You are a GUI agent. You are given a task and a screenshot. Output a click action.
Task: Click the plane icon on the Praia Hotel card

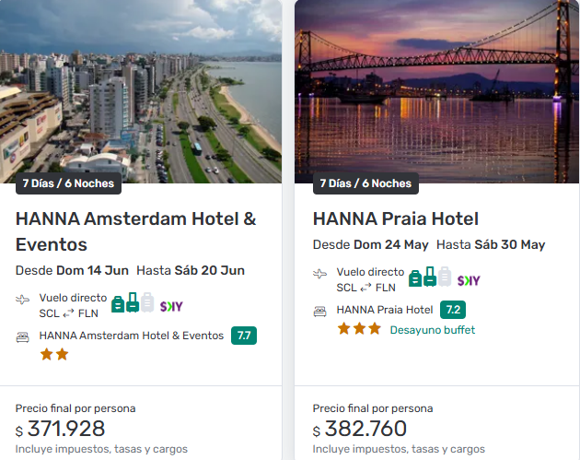pyautogui.click(x=320, y=275)
